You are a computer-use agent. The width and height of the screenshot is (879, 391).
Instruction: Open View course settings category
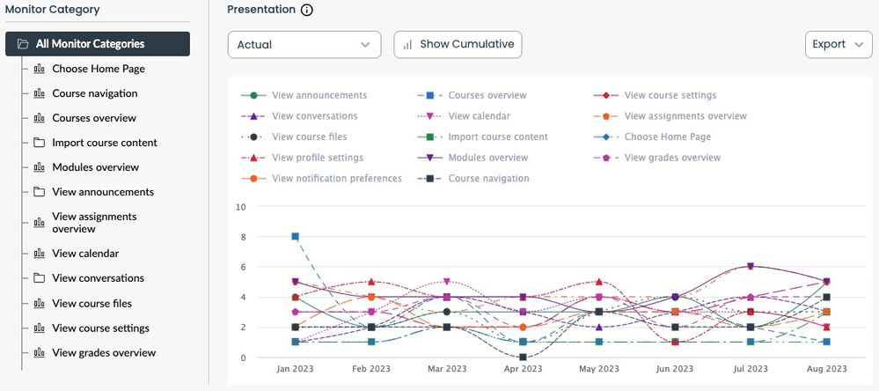[100, 328]
